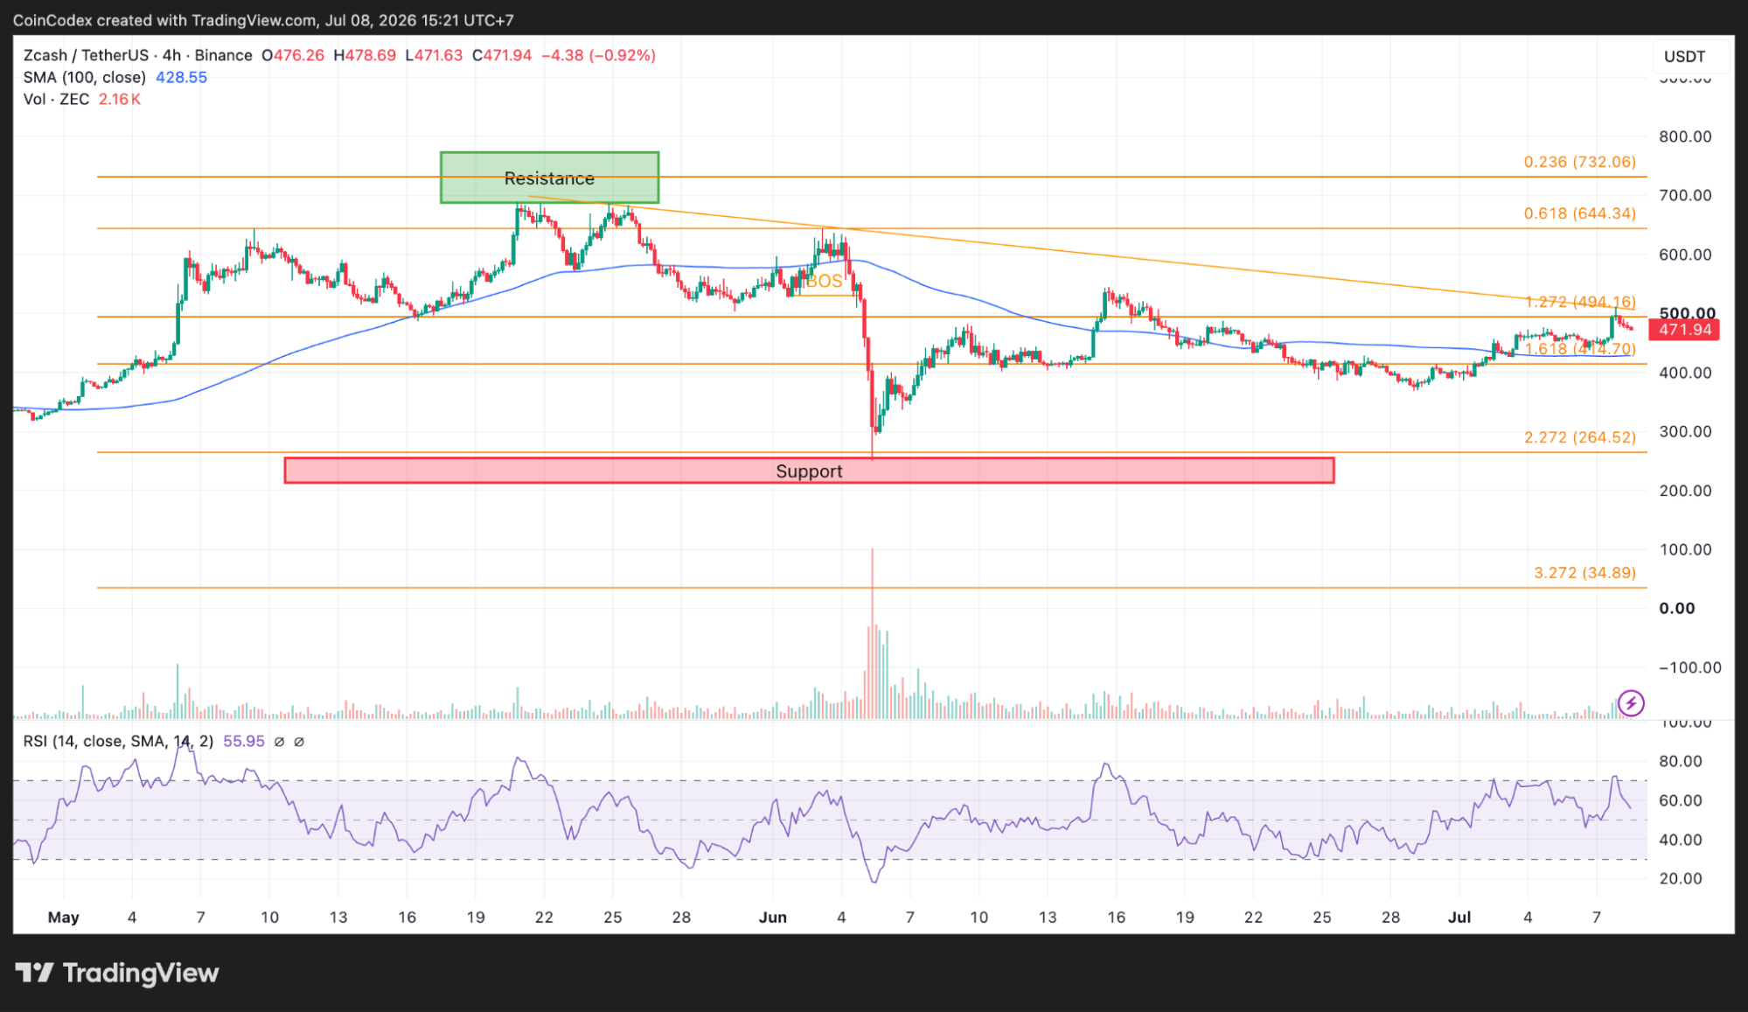The image size is (1748, 1012).
Task: Click the CoinCodex created with TradingView.com header
Action: [x=263, y=20]
